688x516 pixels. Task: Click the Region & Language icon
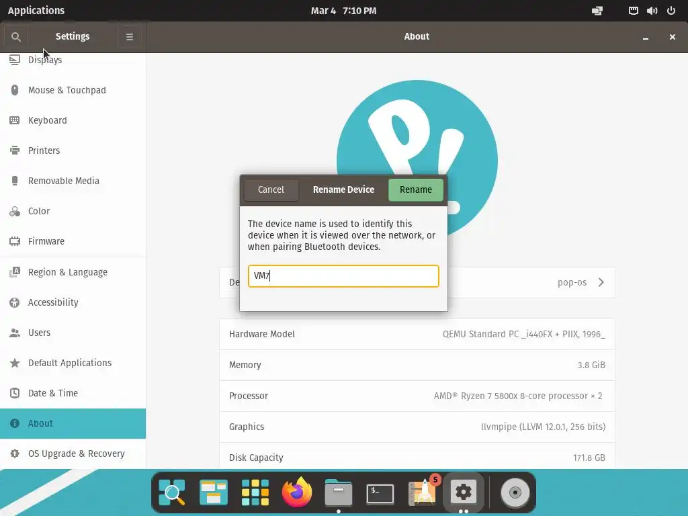(15, 272)
